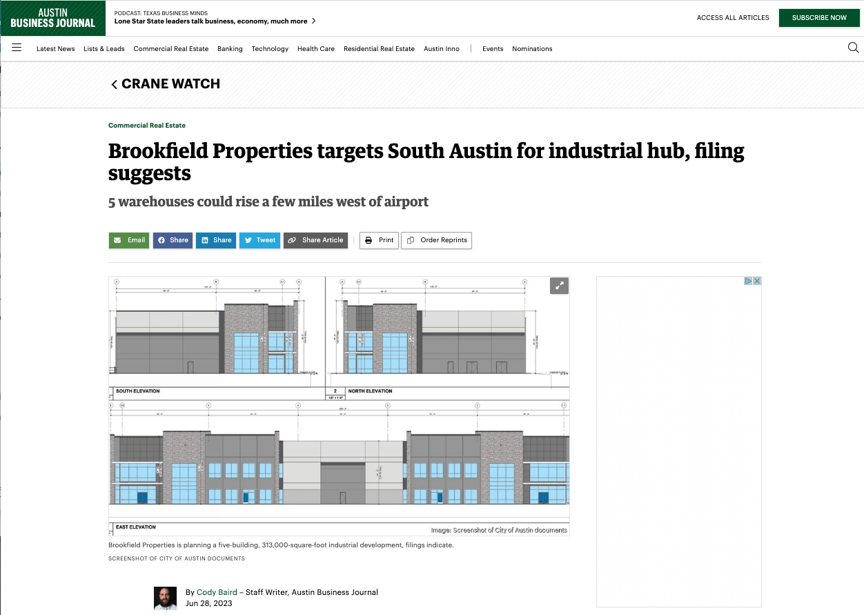Click the Share Article link button
864x615 pixels.
pos(315,240)
